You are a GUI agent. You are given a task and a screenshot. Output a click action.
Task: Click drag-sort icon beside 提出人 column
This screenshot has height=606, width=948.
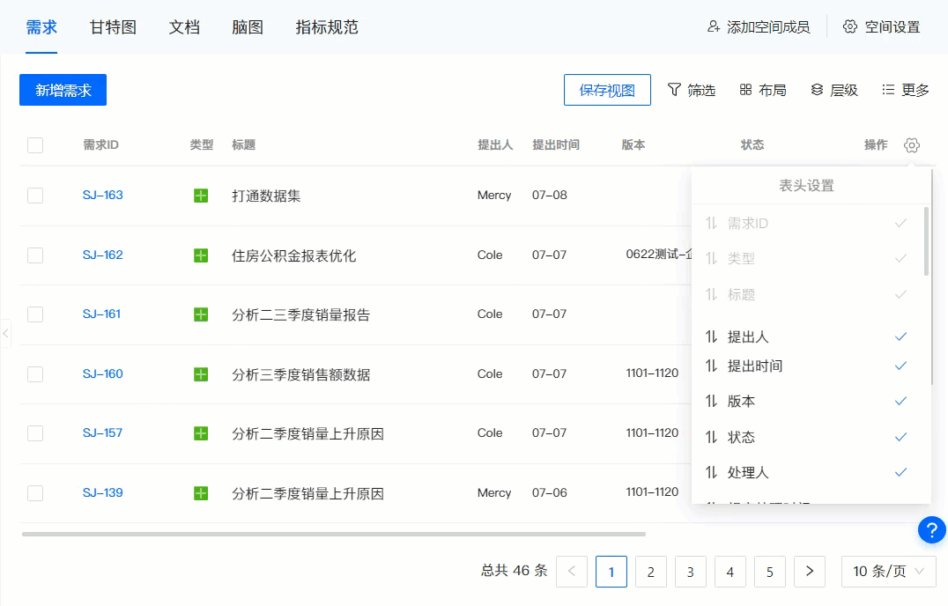coord(712,336)
